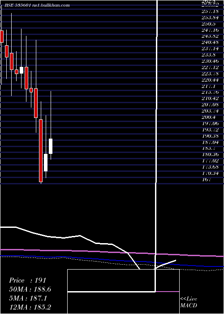This screenshot has width=224, height=314.
Task: Click the 200.4 price axis label
Action: point(209,117)
